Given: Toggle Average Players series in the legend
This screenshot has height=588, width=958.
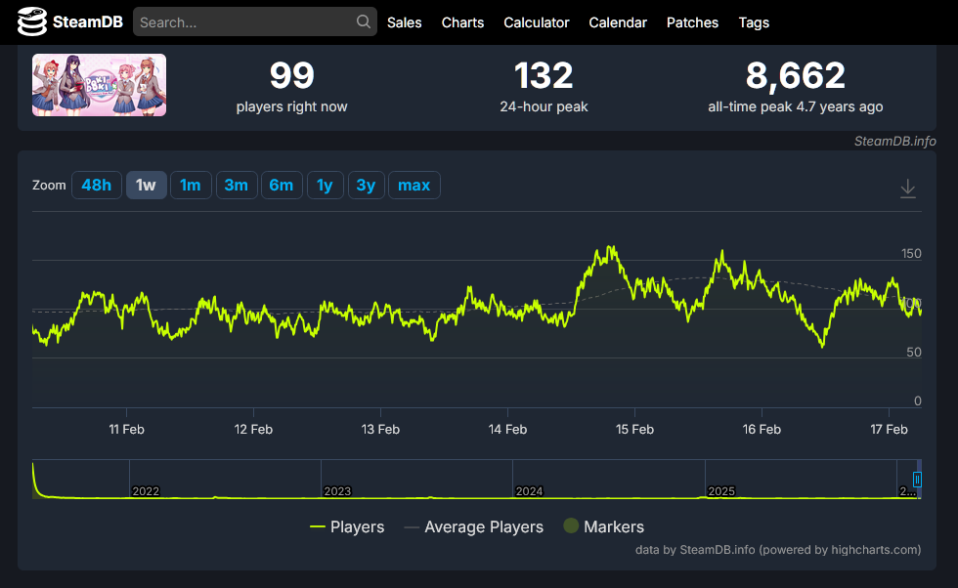Looking at the screenshot, I should pos(473,526).
